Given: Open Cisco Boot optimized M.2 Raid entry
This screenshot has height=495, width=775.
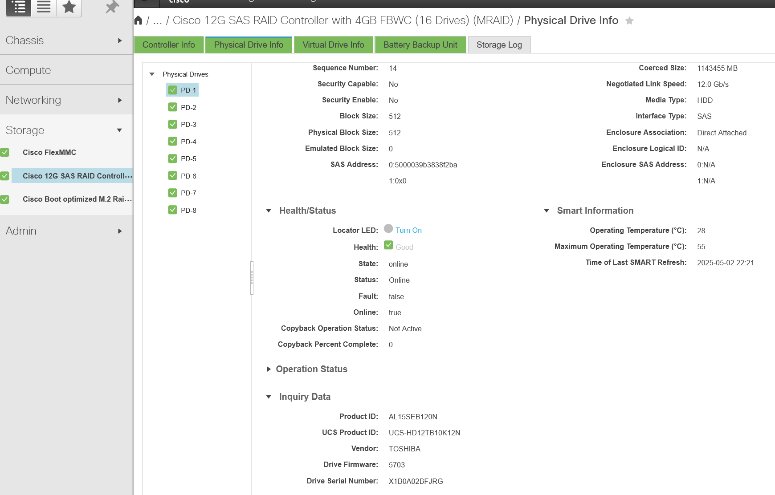Looking at the screenshot, I should point(77,199).
